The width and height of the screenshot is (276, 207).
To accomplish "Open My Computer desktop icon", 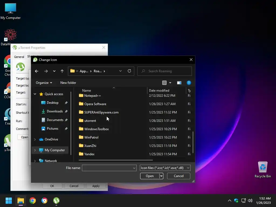I will tap(11, 11).
